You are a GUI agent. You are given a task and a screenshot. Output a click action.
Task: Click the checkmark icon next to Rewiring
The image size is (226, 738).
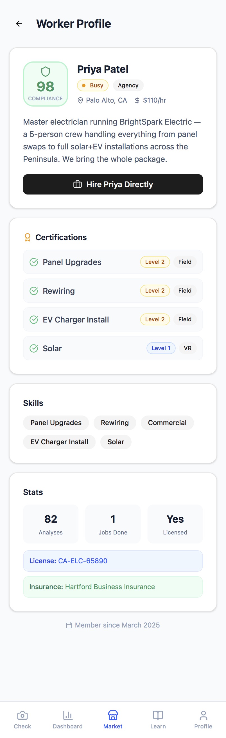(x=34, y=291)
